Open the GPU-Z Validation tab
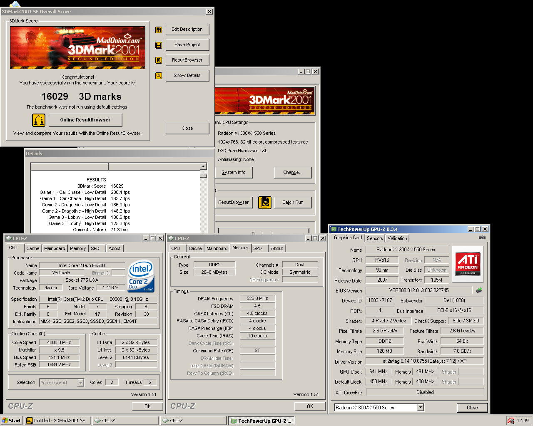This screenshot has height=426, width=533. [x=397, y=238]
